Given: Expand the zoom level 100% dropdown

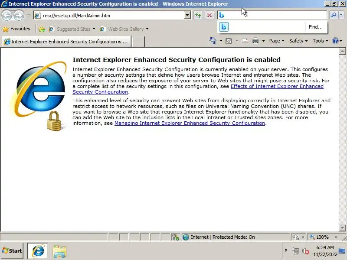Looking at the screenshot, I should pyautogui.click(x=336, y=237).
